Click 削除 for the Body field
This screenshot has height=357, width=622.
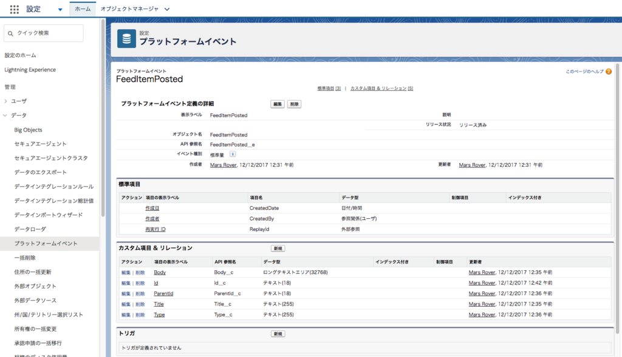pos(140,273)
